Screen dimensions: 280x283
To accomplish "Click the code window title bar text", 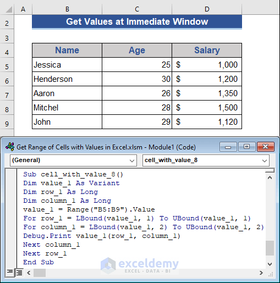I will [x=106, y=147].
